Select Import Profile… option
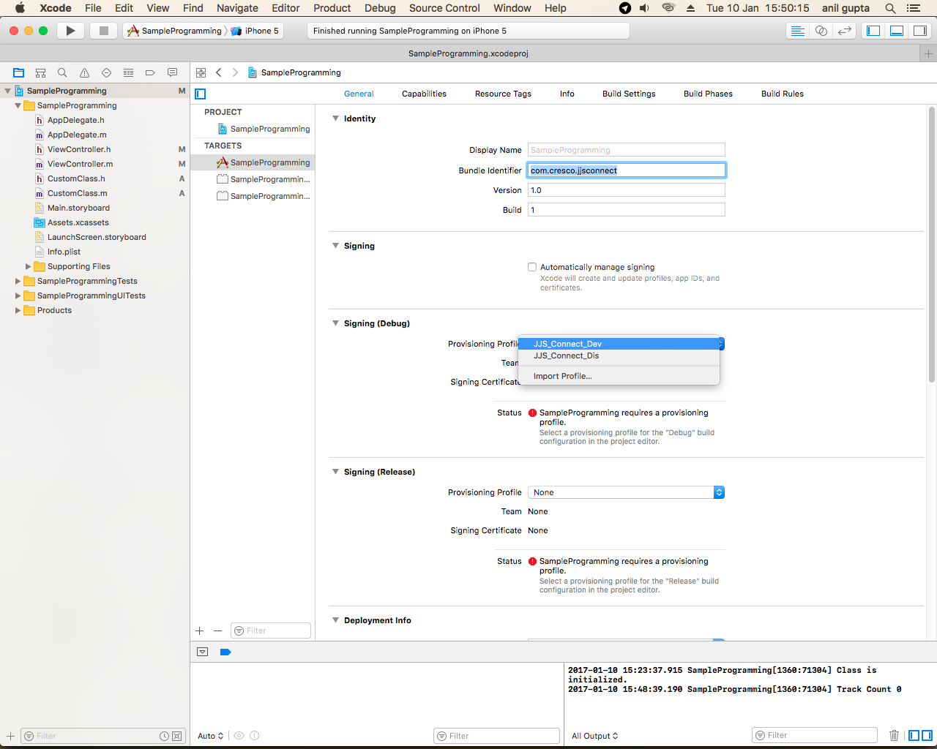The height and width of the screenshot is (749, 937). [x=619, y=376]
